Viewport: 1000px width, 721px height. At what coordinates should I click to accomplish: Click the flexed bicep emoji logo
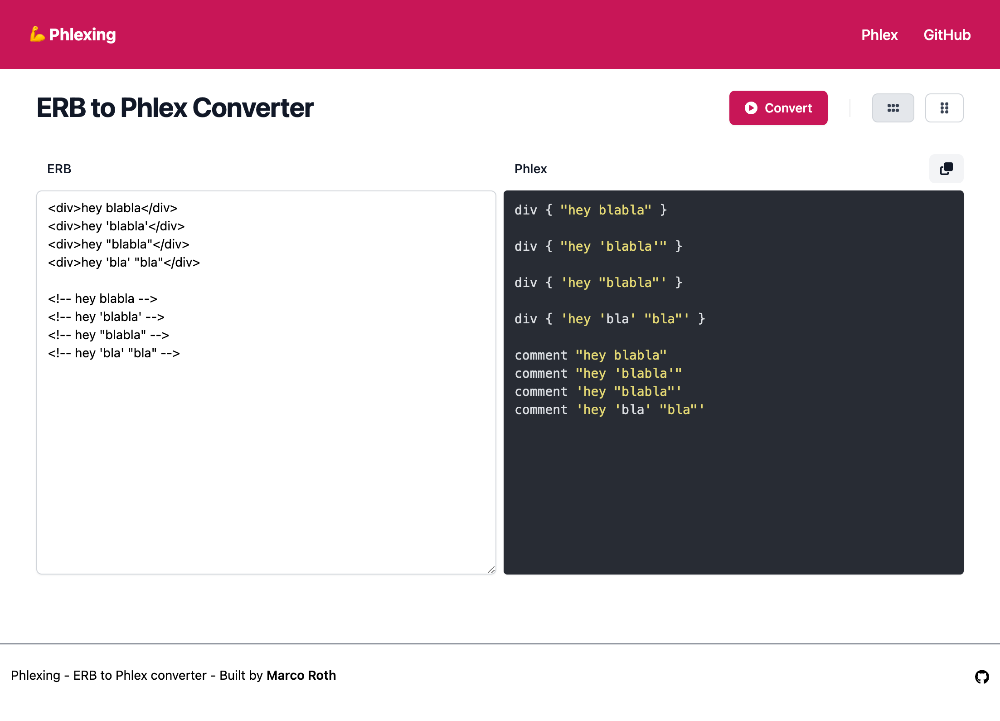click(37, 34)
